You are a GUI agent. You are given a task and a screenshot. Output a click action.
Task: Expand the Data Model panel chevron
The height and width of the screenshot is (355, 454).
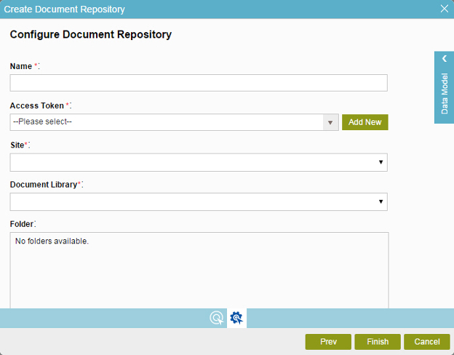coord(445,59)
